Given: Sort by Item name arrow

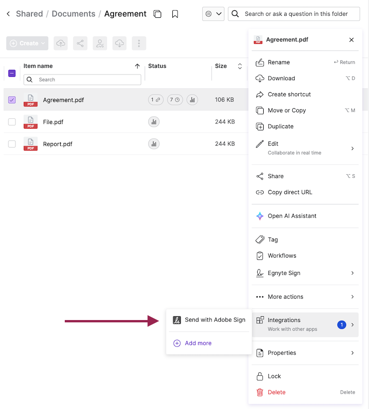Looking at the screenshot, I should (137, 66).
